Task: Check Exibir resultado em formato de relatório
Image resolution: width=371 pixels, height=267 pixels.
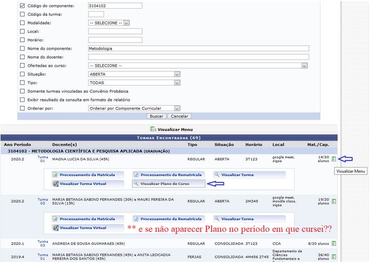Action: pyautogui.click(x=22, y=100)
